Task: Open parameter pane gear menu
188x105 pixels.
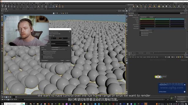Action: 181,13
